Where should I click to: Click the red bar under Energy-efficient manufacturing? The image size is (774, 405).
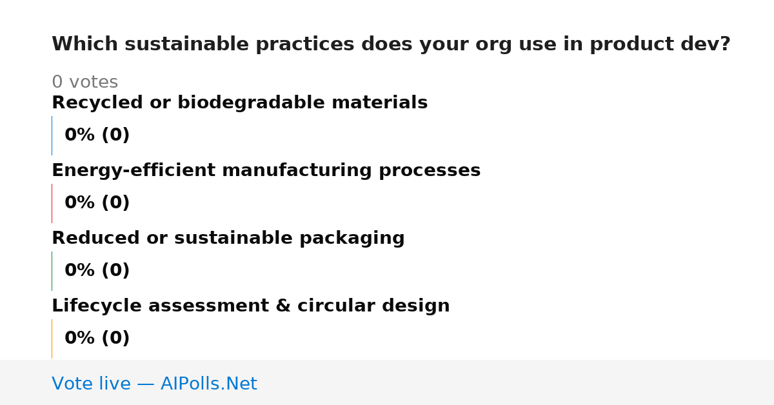[52, 203]
